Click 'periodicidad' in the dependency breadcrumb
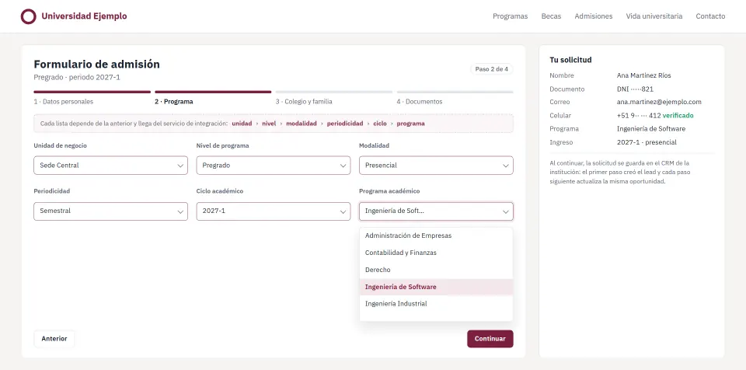746x370 pixels. point(345,124)
